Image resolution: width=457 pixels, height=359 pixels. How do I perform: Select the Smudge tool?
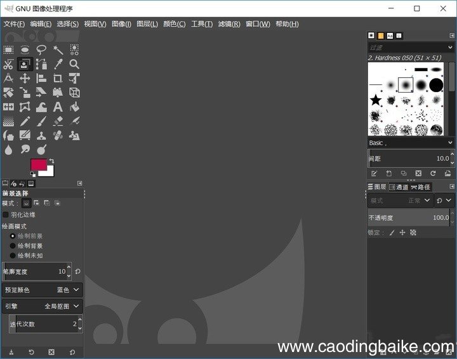pos(25,150)
